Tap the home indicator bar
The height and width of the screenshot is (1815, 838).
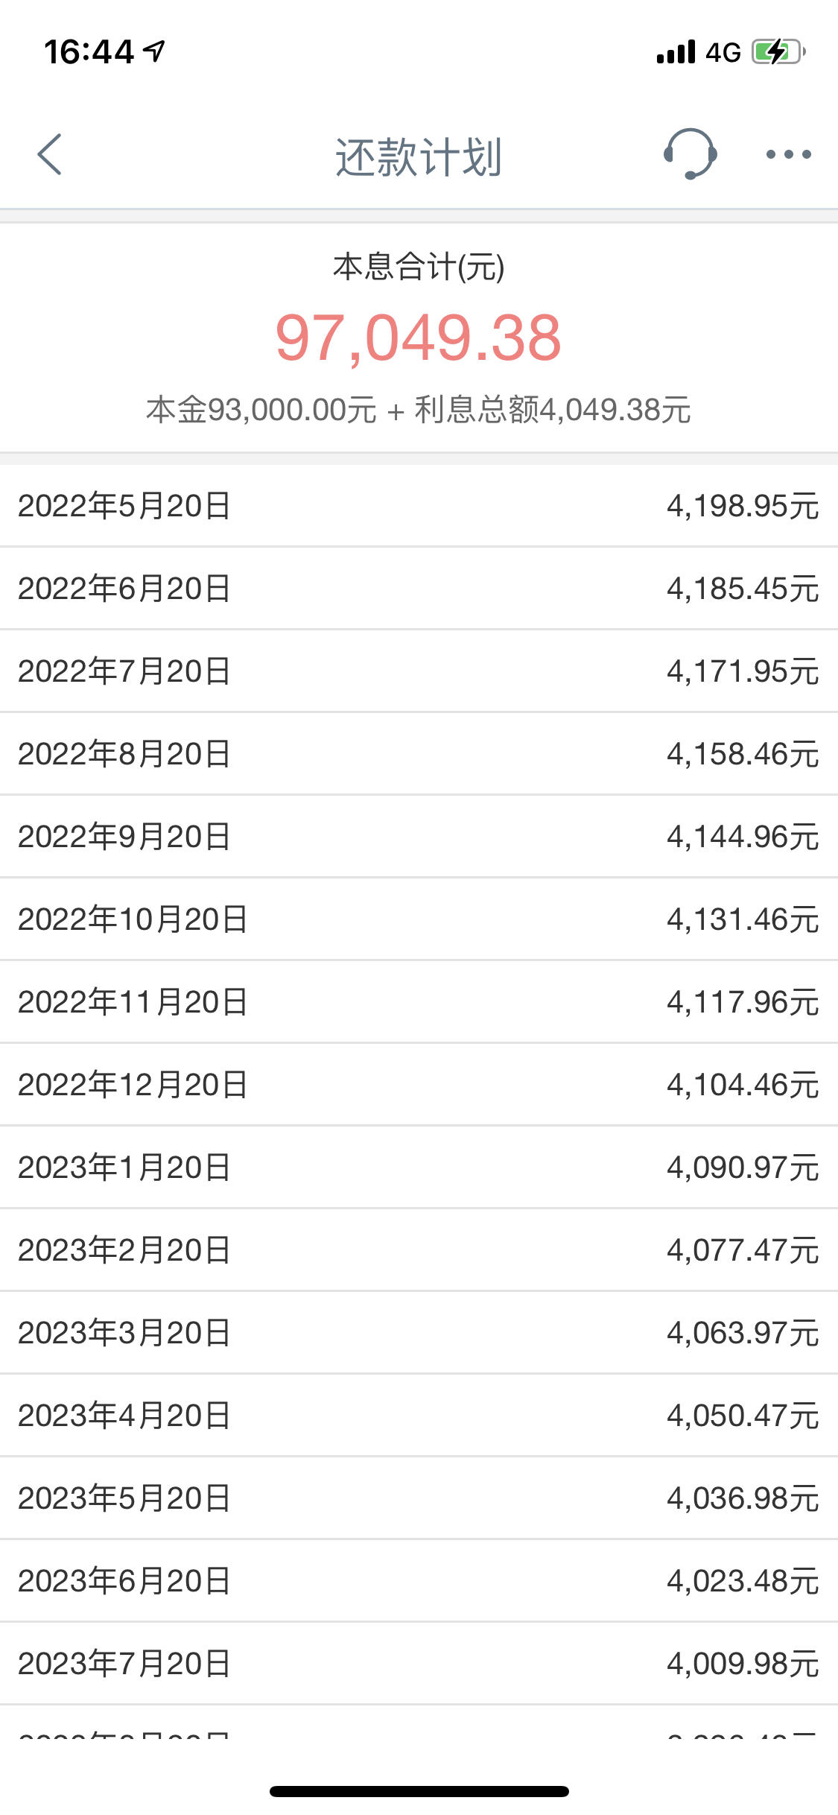(x=419, y=1791)
